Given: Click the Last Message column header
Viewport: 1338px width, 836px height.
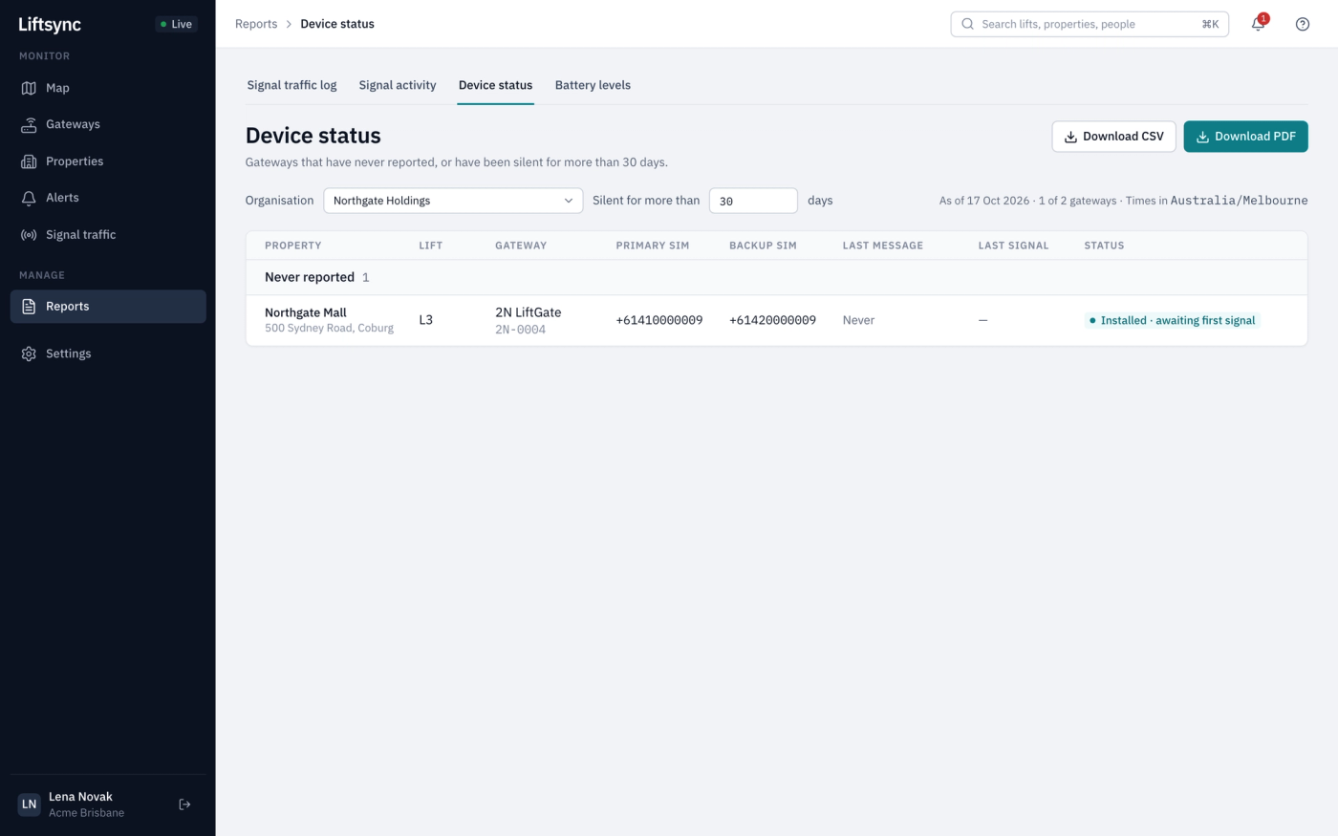Looking at the screenshot, I should point(883,246).
